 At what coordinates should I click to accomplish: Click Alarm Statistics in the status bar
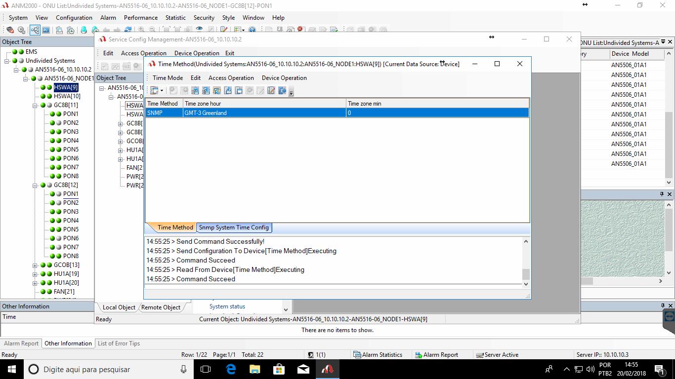tap(378, 355)
